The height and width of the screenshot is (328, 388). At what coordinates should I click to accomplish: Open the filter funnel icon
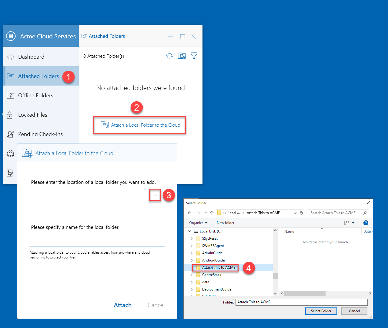194,56
